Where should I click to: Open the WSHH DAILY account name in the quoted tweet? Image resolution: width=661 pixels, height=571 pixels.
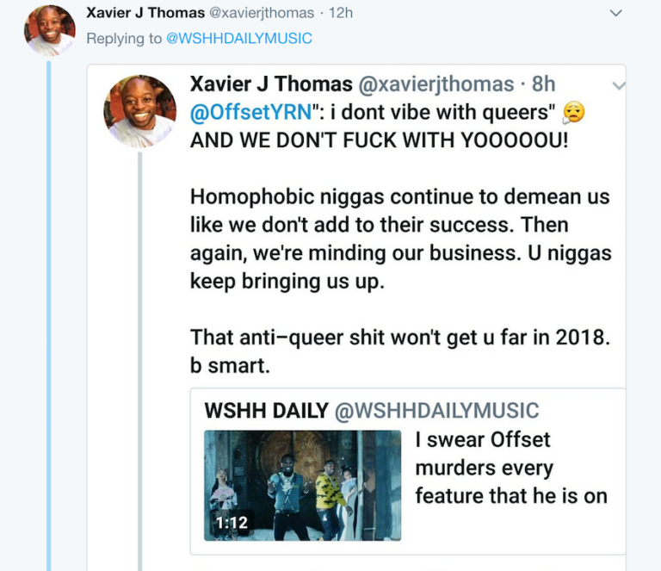click(x=266, y=410)
